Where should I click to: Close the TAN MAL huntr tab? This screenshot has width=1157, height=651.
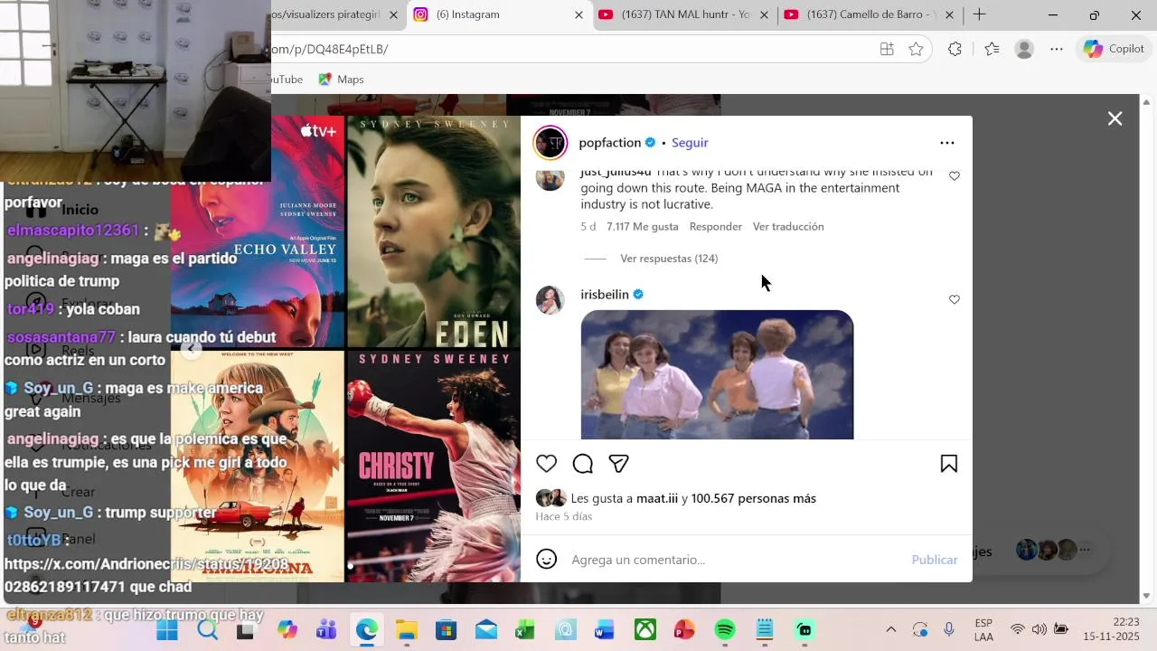(765, 14)
